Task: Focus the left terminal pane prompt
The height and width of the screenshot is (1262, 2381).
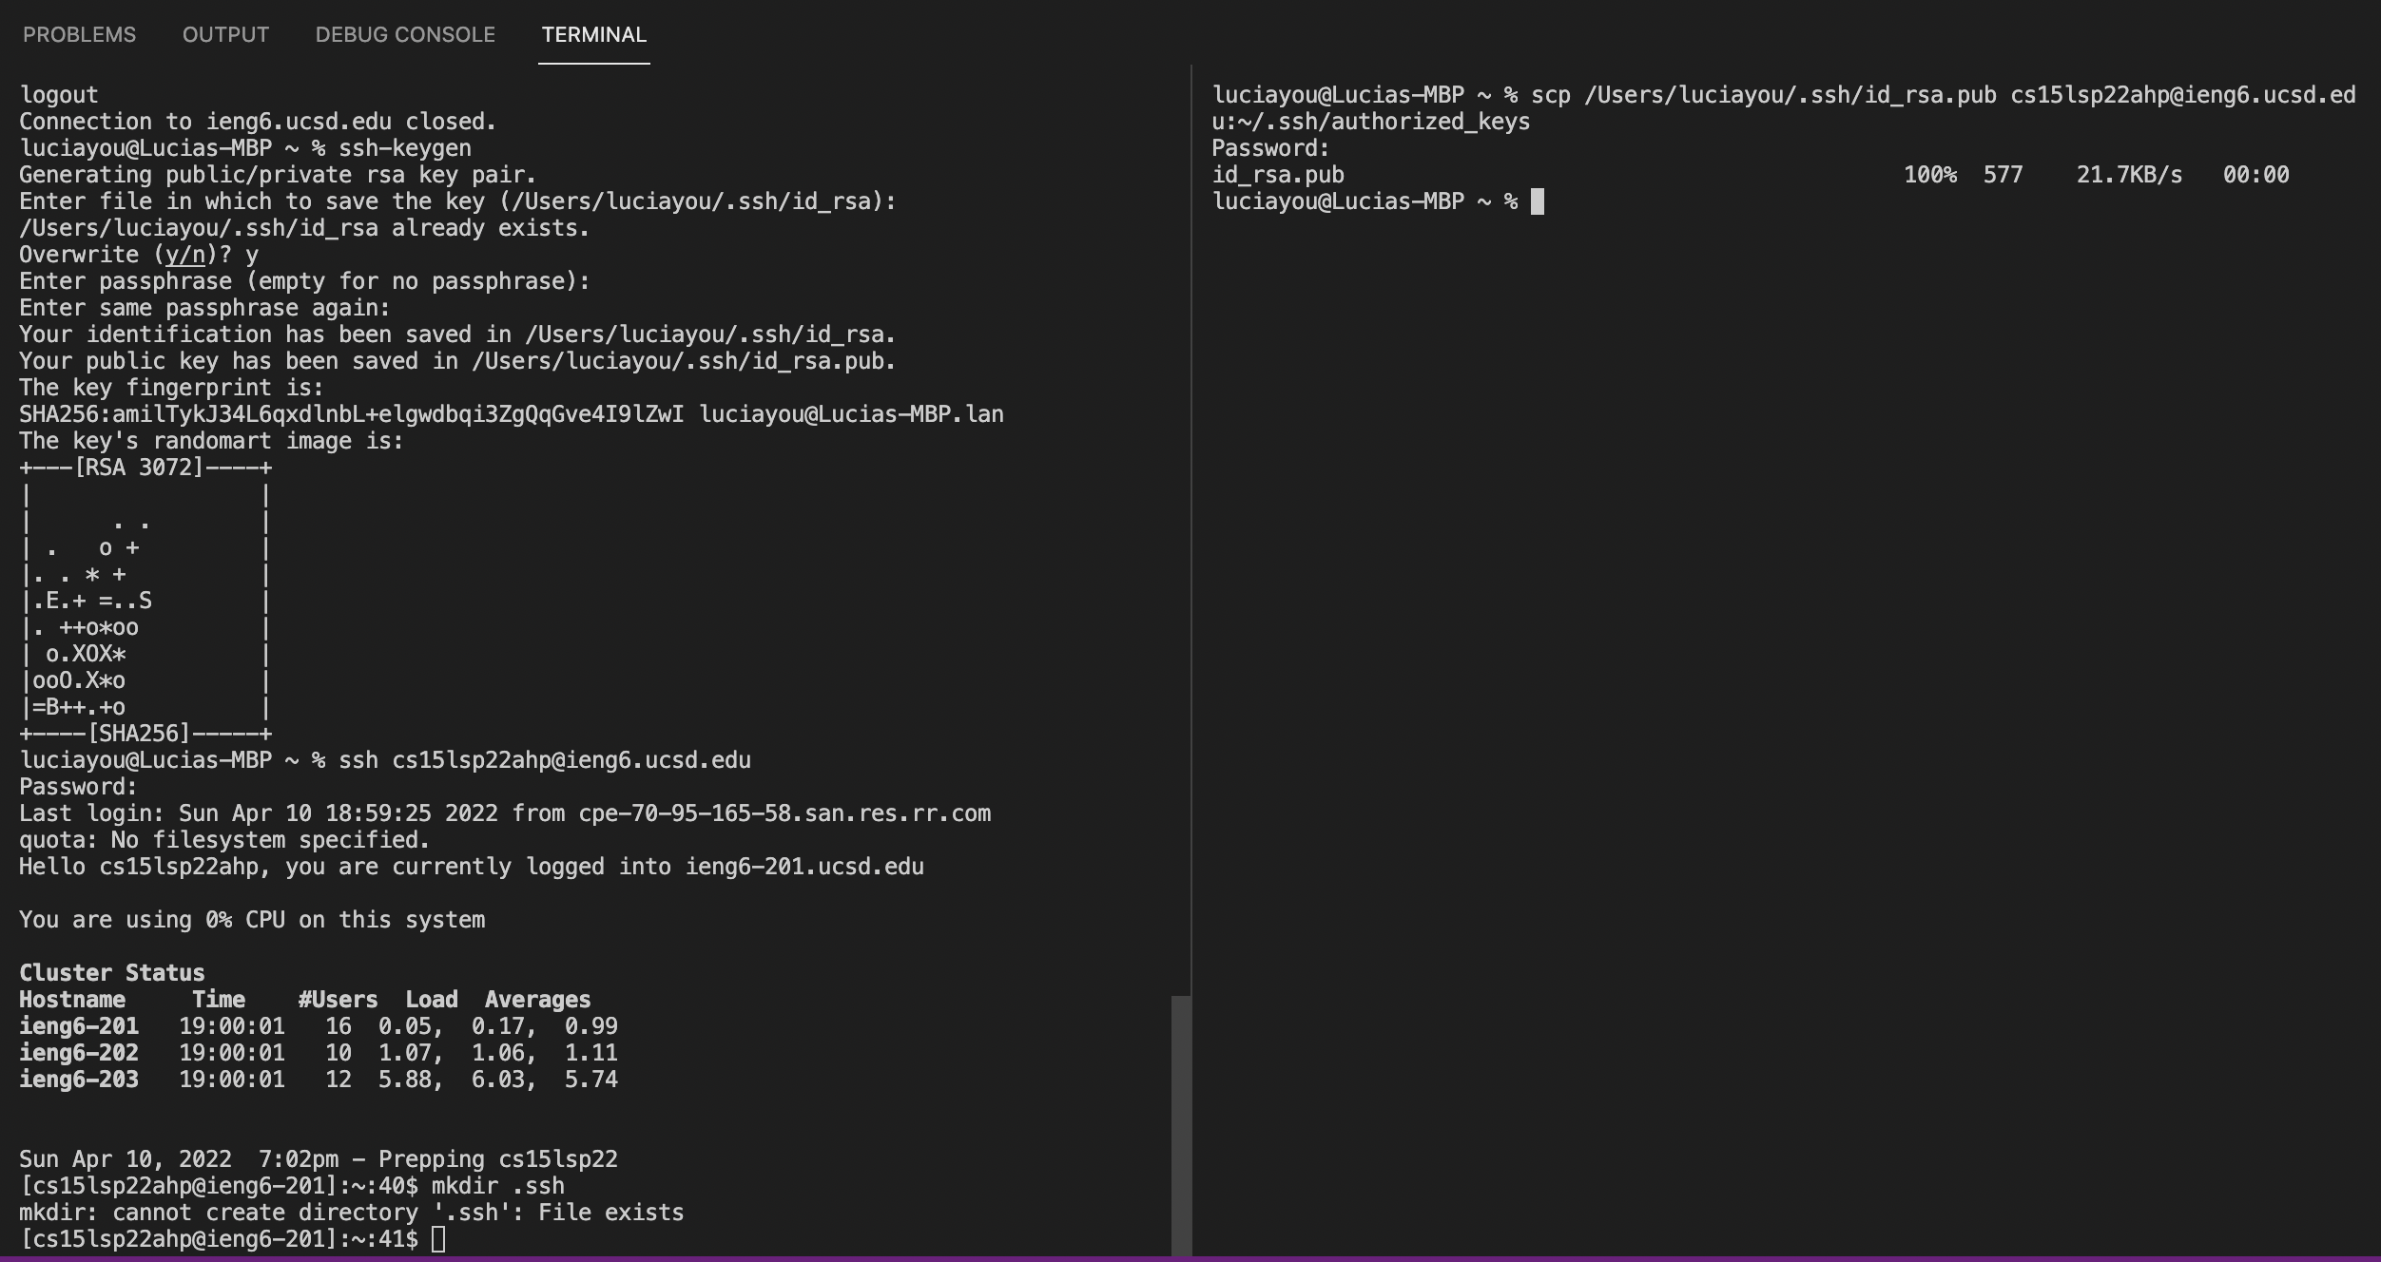Action: (437, 1238)
